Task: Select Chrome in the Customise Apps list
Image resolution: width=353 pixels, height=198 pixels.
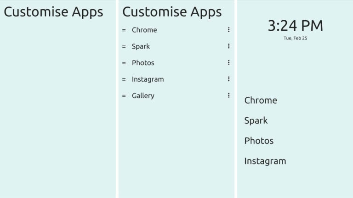Action: point(144,30)
